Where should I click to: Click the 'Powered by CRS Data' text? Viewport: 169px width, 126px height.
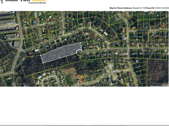pyautogui.click(x=37, y=3)
